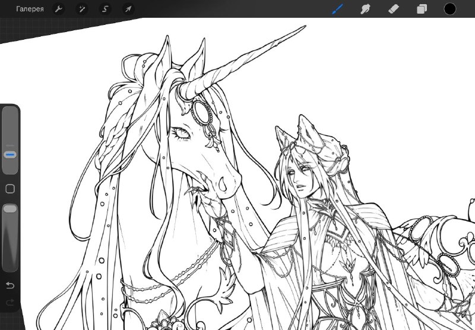Click the top of the brush size track
This screenshot has width=475, height=330.
10,112
